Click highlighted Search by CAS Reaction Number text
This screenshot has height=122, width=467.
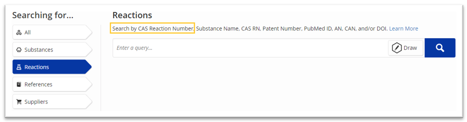[x=153, y=29]
